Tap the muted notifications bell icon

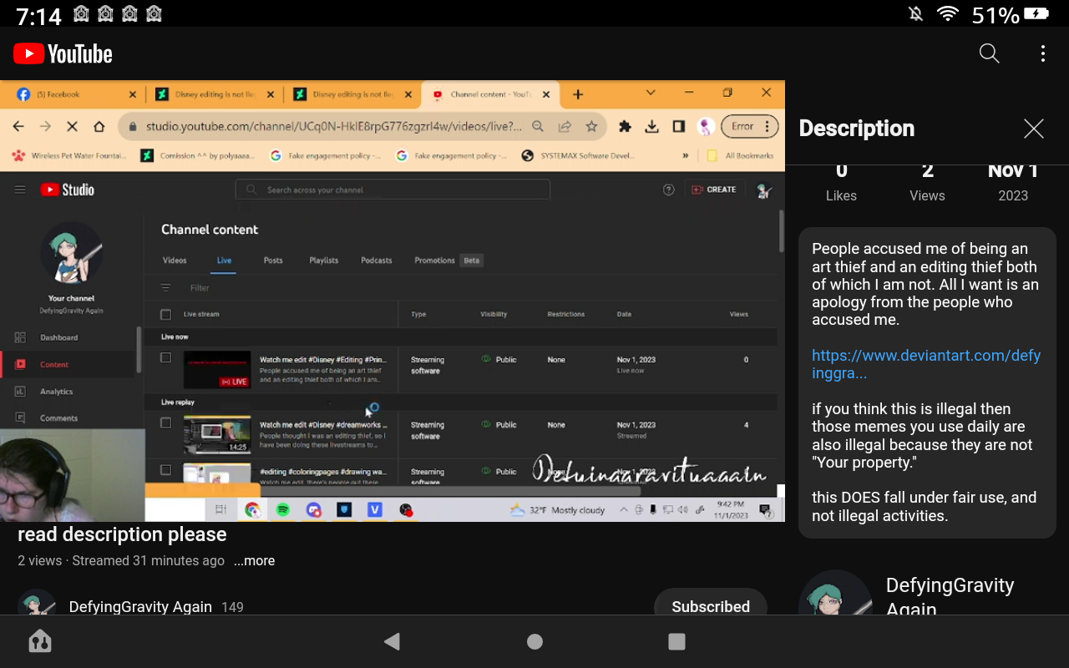coord(915,14)
